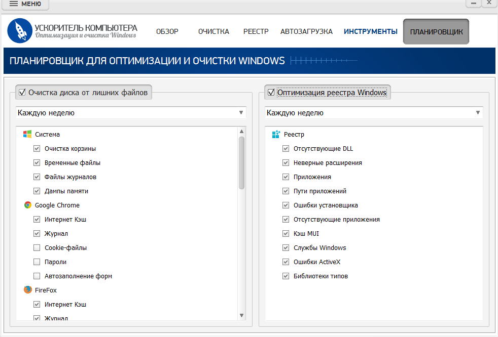Click the blue Реестр icon
Screen dimensions: 498x337
click(x=276, y=134)
